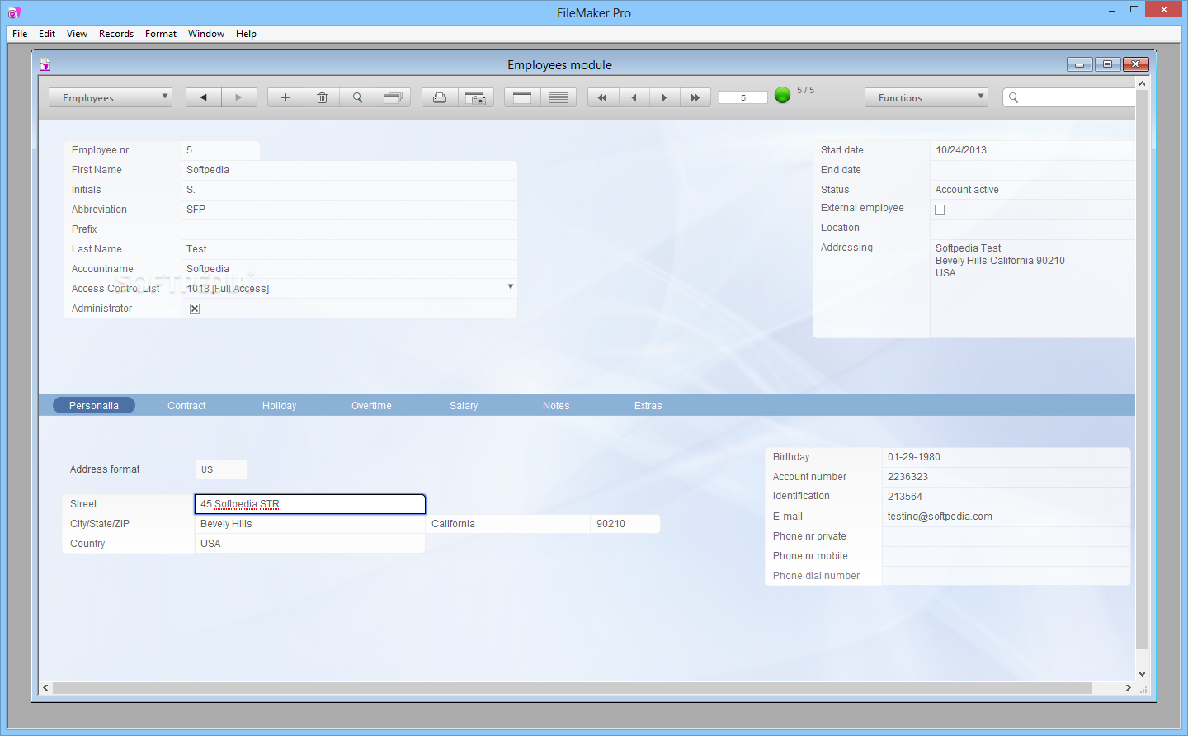Click the stacked cards show-all-records icon
Screen dimensions: 1188x736
pos(393,97)
